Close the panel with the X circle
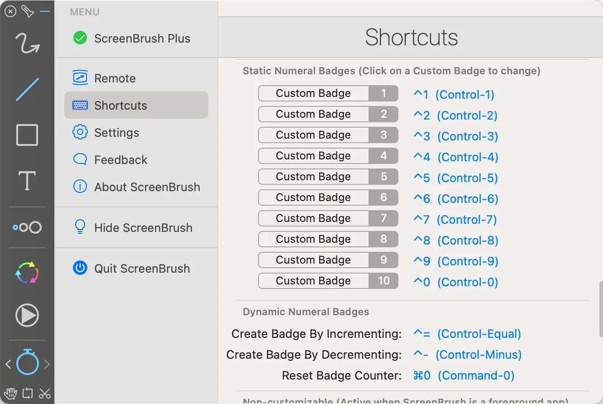 [x=10, y=11]
